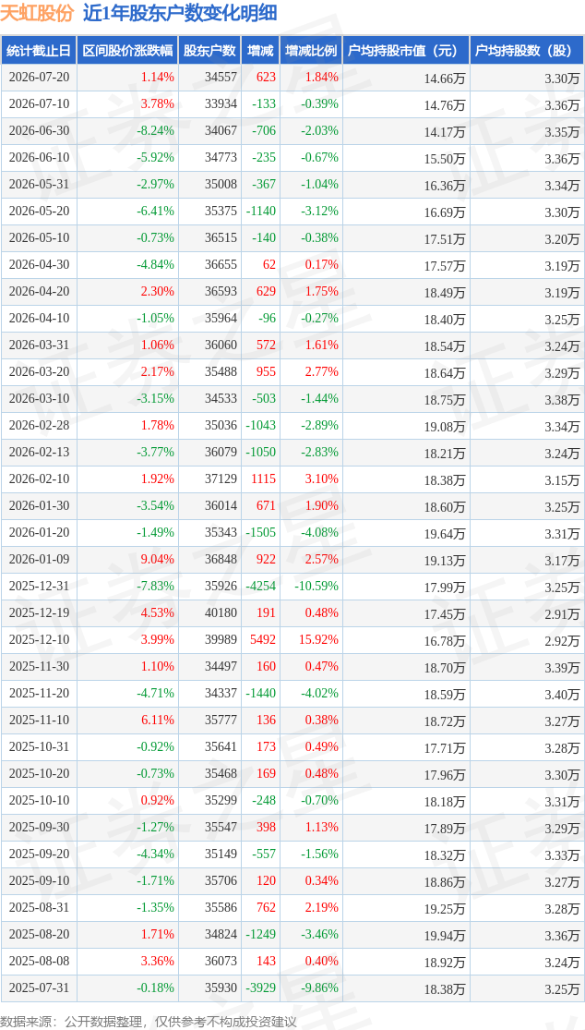The height and width of the screenshot is (1030, 585).
Task: Select the -3929 change value cell
Action: pyautogui.click(x=261, y=988)
